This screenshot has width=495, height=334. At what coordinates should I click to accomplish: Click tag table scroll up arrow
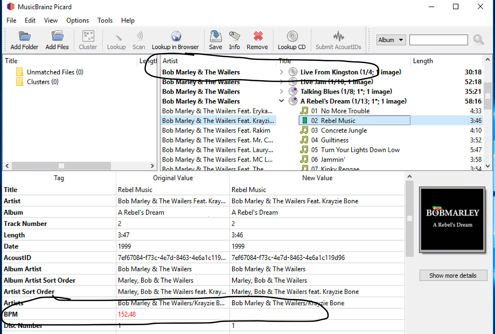409,177
